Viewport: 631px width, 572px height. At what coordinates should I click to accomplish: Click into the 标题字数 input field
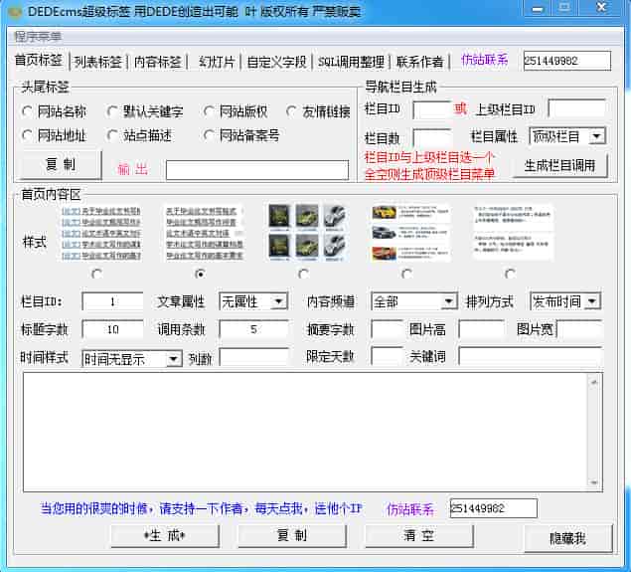[x=112, y=329]
